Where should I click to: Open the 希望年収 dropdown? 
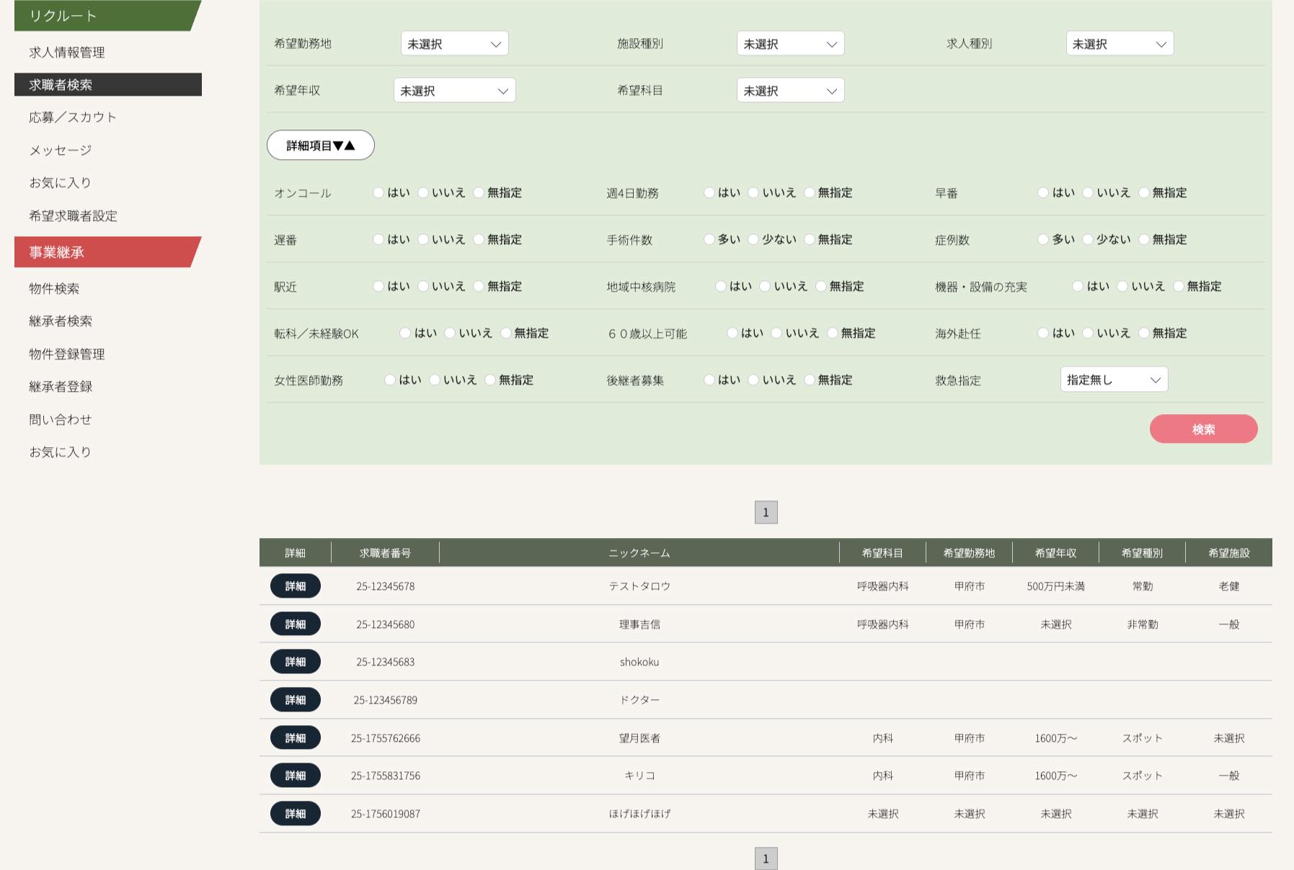454,91
